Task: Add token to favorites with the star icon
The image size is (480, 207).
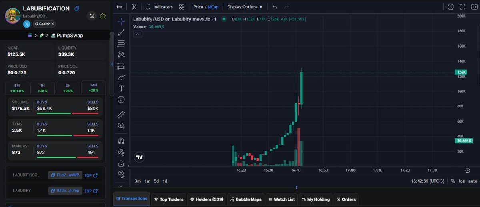Action: 102,16
